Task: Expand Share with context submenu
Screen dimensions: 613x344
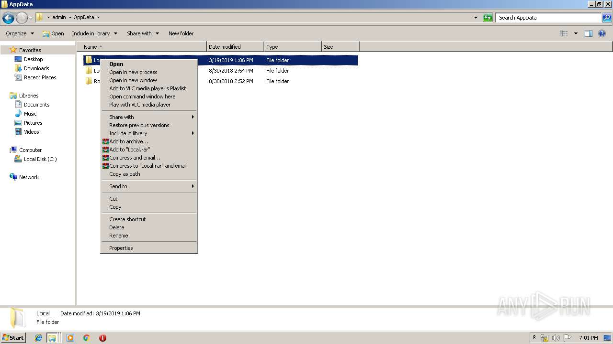Action: (149, 117)
